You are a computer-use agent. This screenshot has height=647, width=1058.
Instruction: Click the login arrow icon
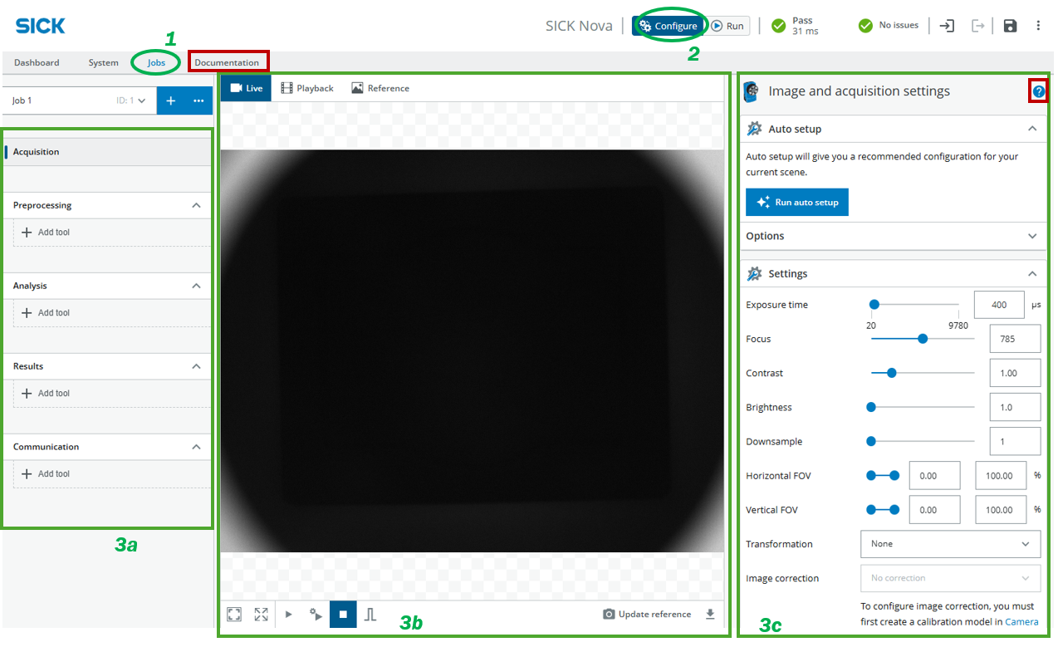[x=947, y=26]
